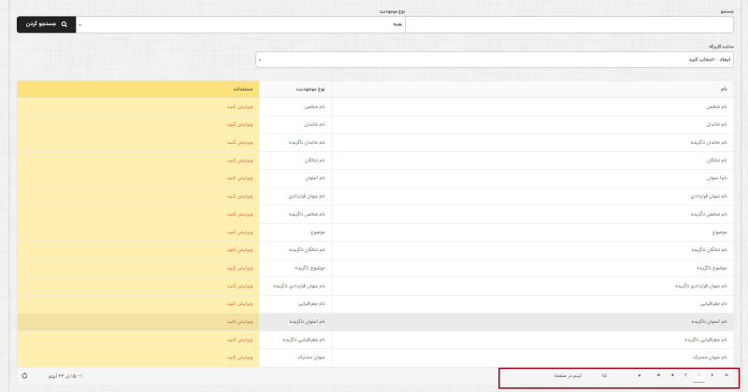Screen dimensions: 748x392
Task: Select page ۲ in the pager
Action: point(685,374)
